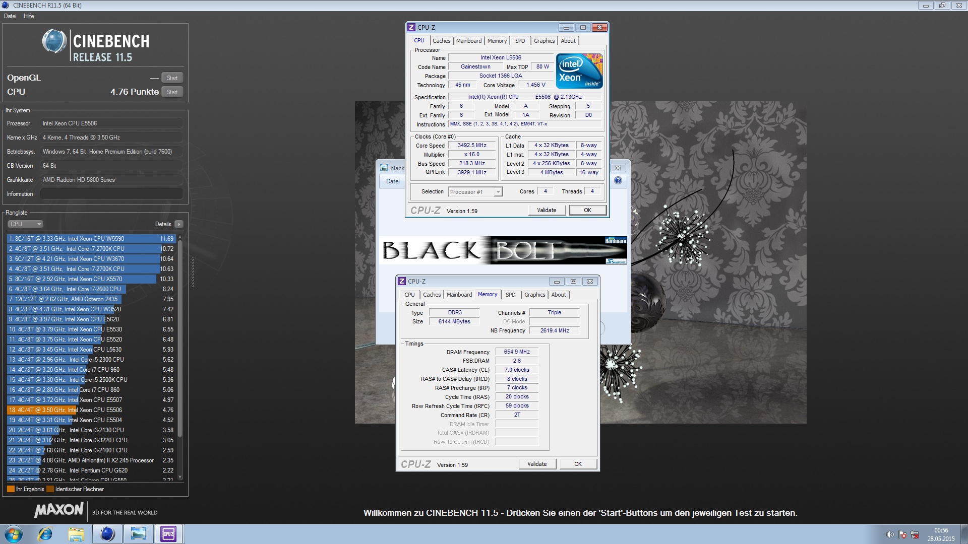This screenshot has width=968, height=544.
Task: Open Datei menu in the black window
Action: click(x=393, y=181)
